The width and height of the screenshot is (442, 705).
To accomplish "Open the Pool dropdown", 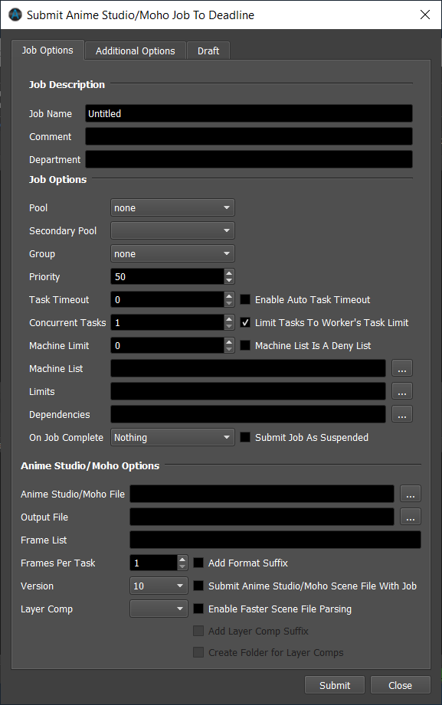I will [173, 207].
